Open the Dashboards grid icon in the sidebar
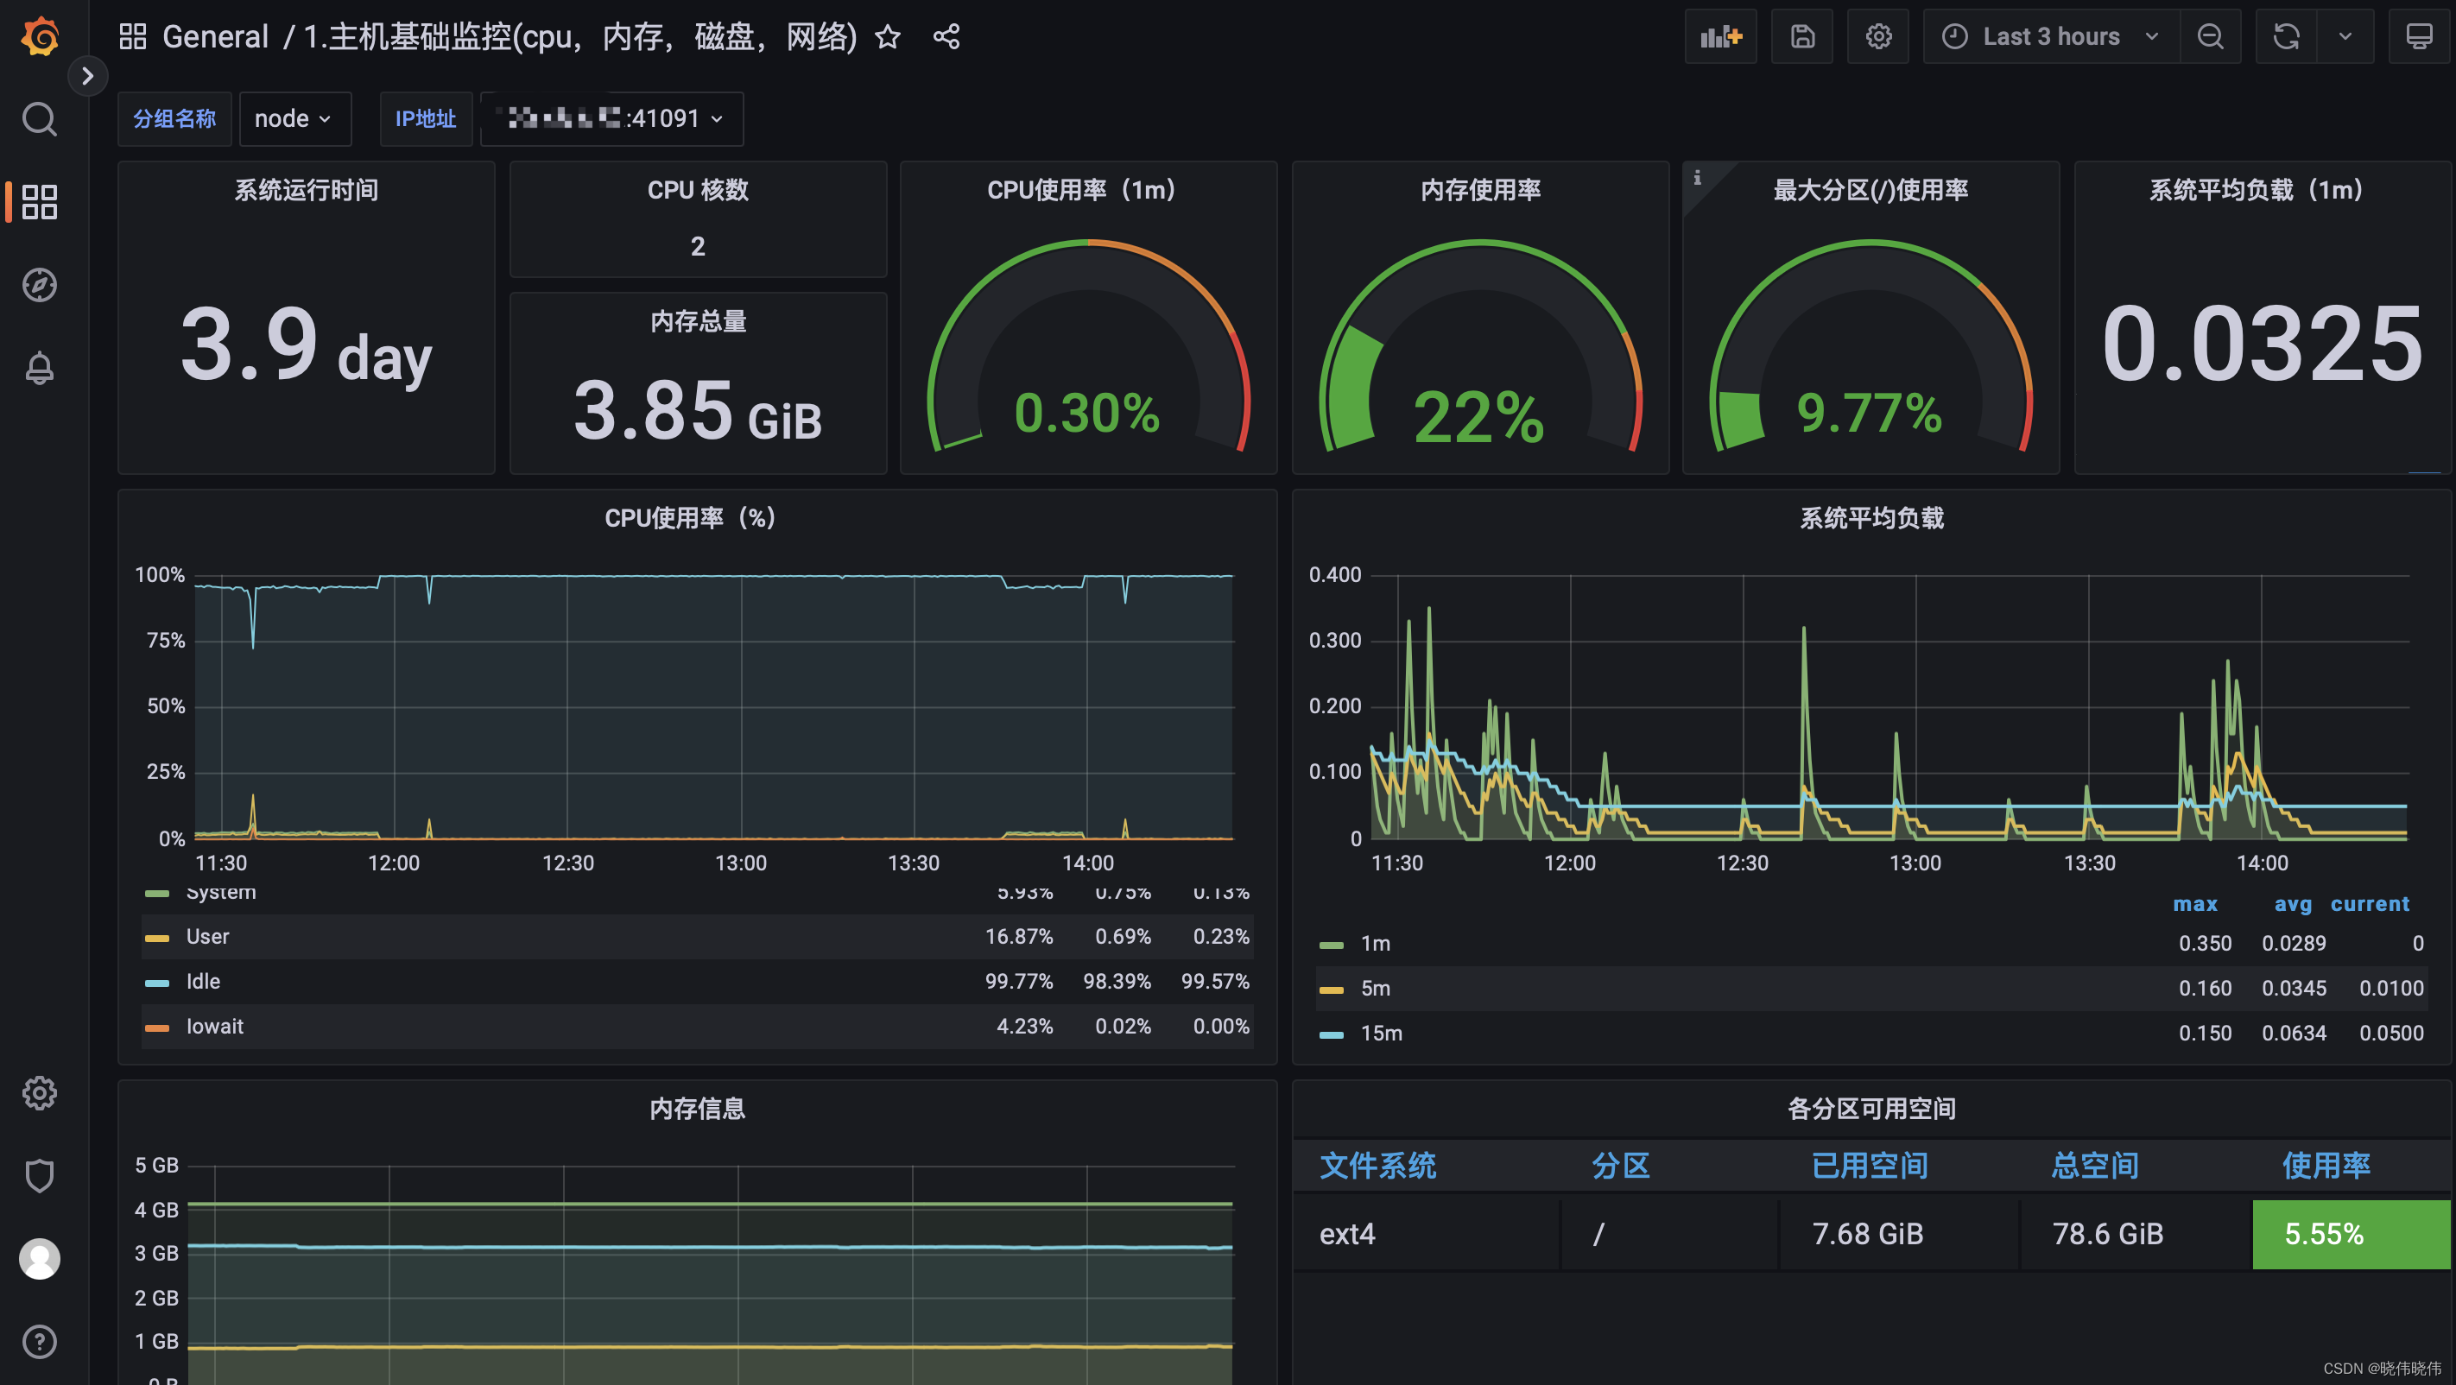The image size is (2456, 1385). tap(39, 202)
